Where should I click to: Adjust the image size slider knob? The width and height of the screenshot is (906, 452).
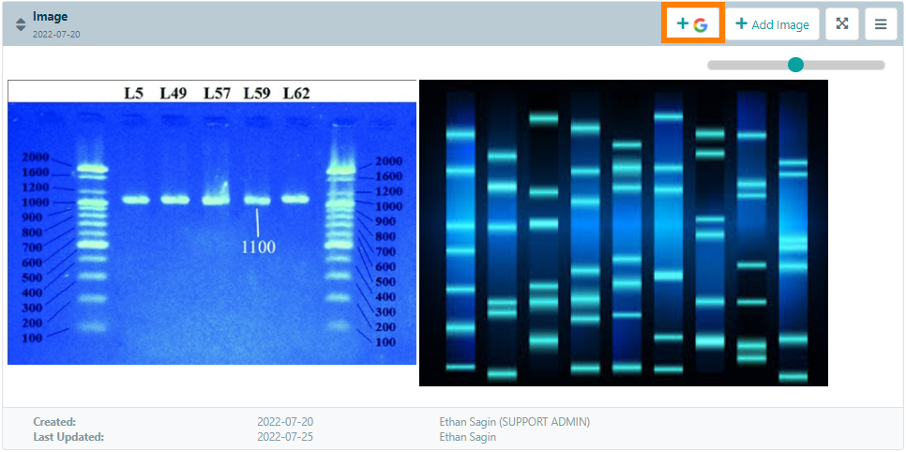795,65
